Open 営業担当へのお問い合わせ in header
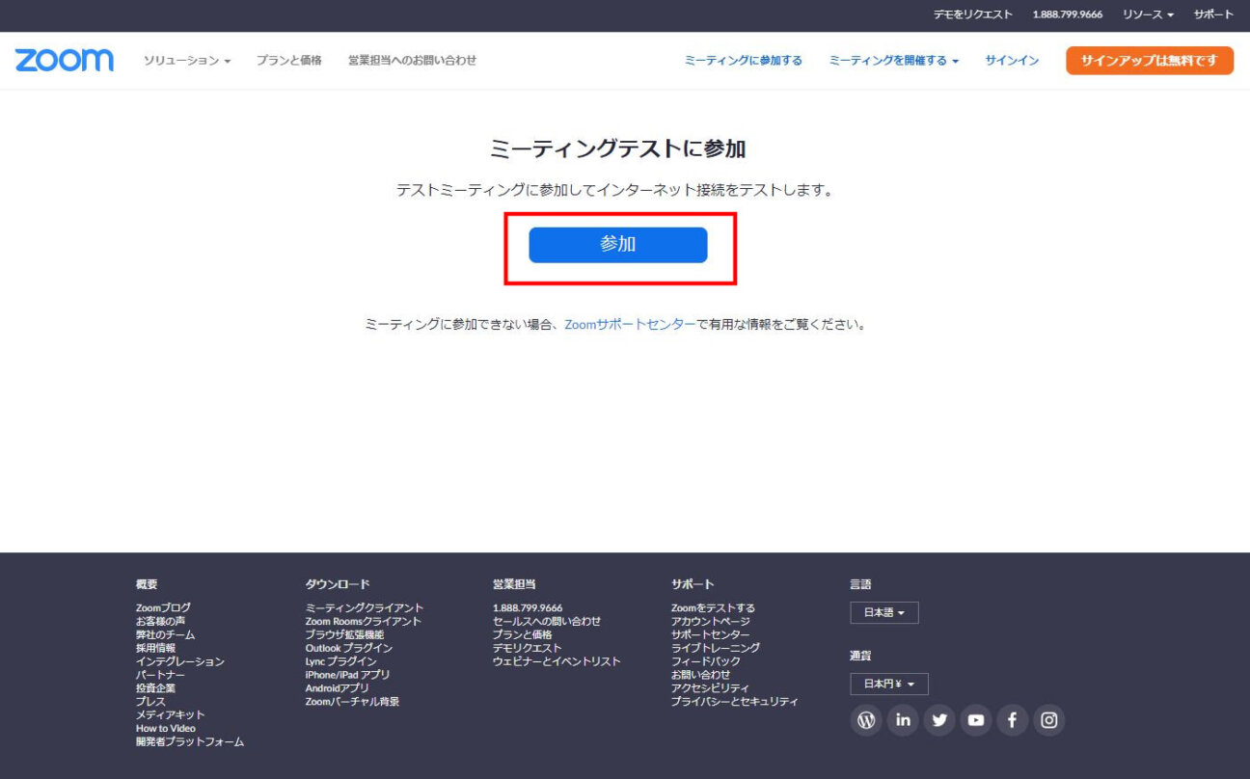1250x779 pixels. pos(413,61)
